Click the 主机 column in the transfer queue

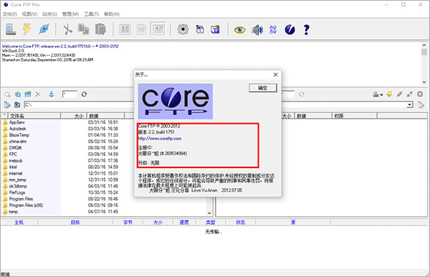pos(19,222)
